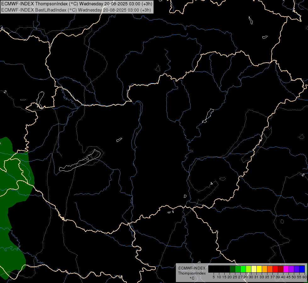Click the legend tick value "27"
This screenshot has height=283, width=308.
[240, 277]
